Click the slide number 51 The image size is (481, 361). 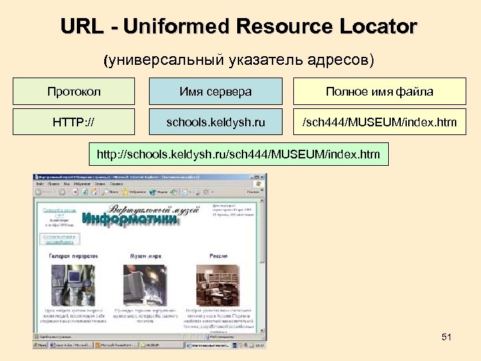[446, 337]
